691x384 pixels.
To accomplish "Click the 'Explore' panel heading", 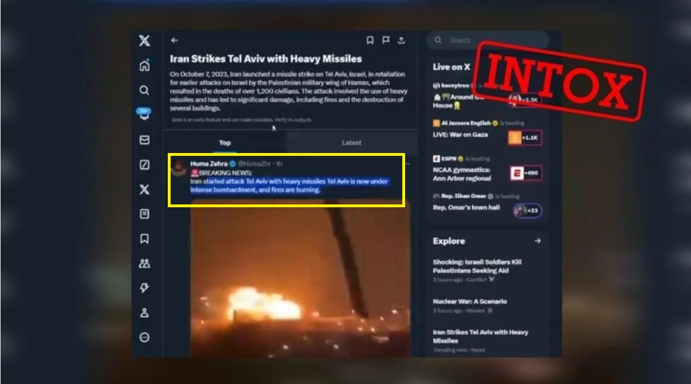I will tap(449, 241).
